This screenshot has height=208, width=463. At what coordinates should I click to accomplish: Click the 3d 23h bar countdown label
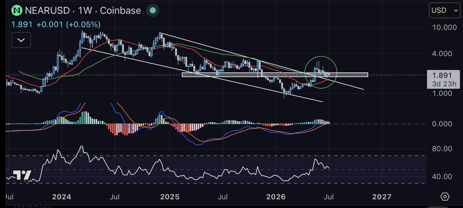[x=445, y=84]
